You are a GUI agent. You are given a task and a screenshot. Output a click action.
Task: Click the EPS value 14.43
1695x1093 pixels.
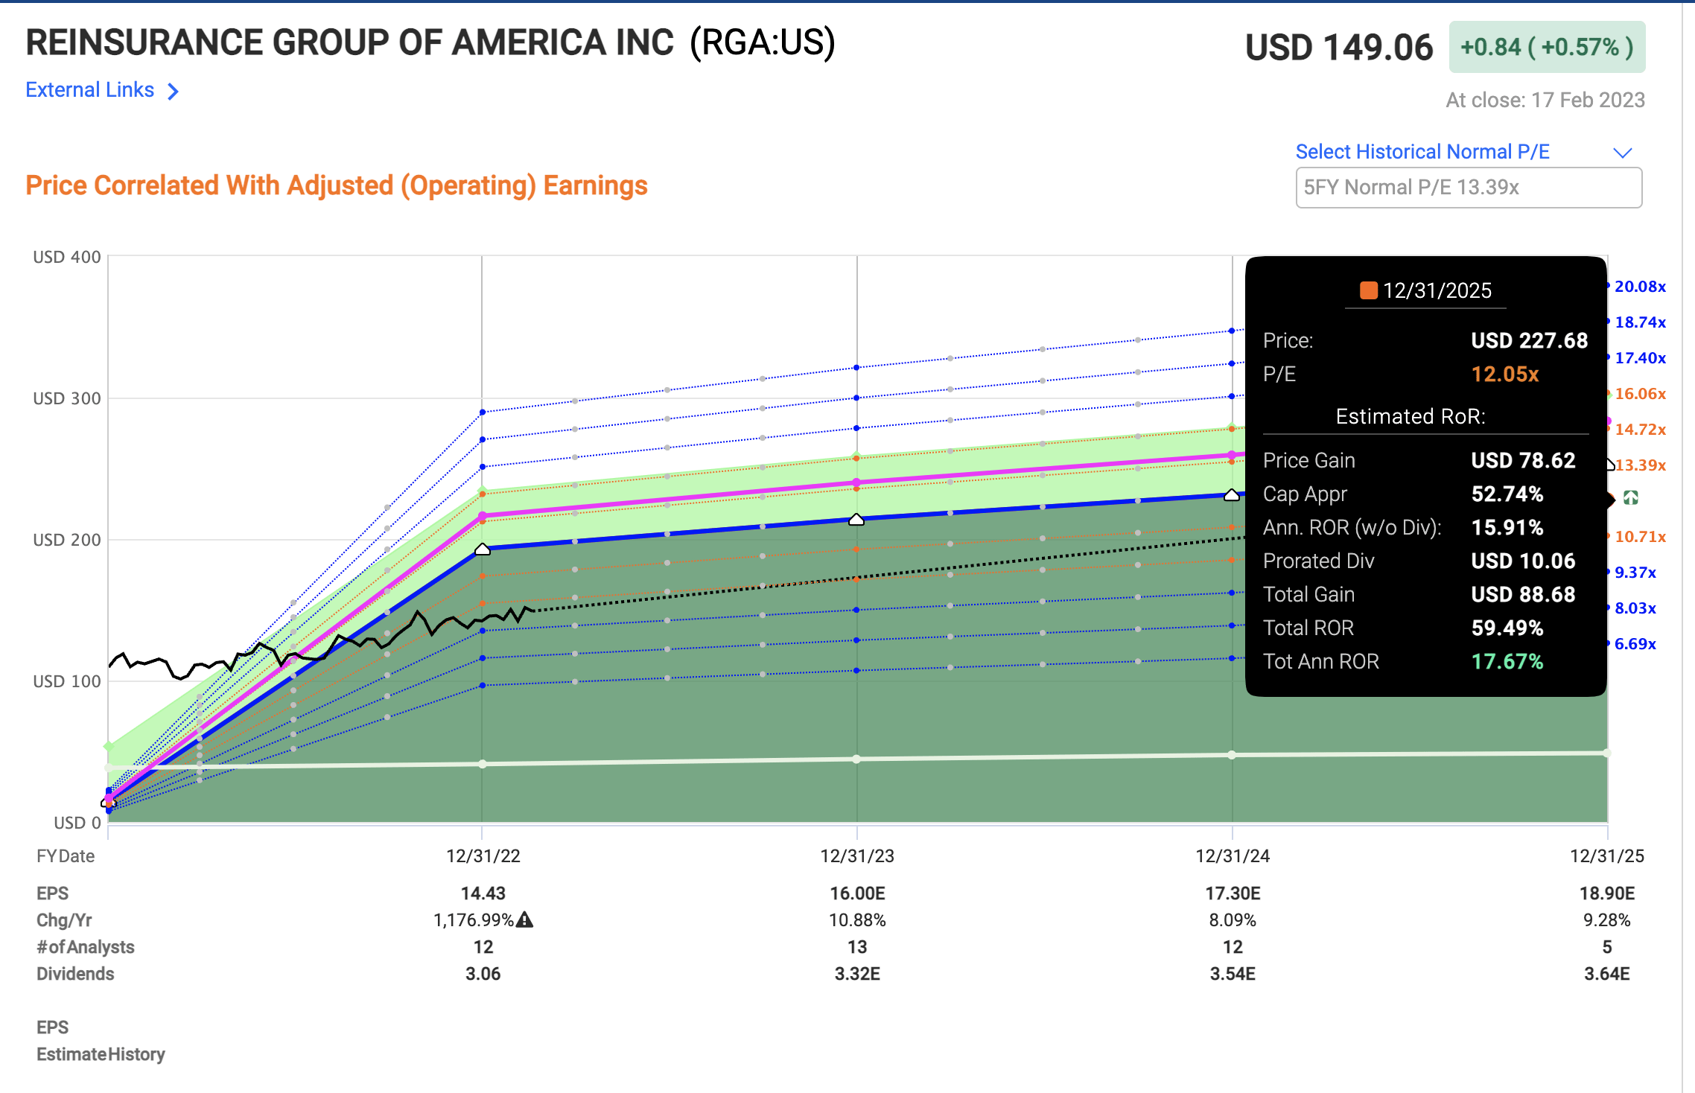(x=483, y=893)
